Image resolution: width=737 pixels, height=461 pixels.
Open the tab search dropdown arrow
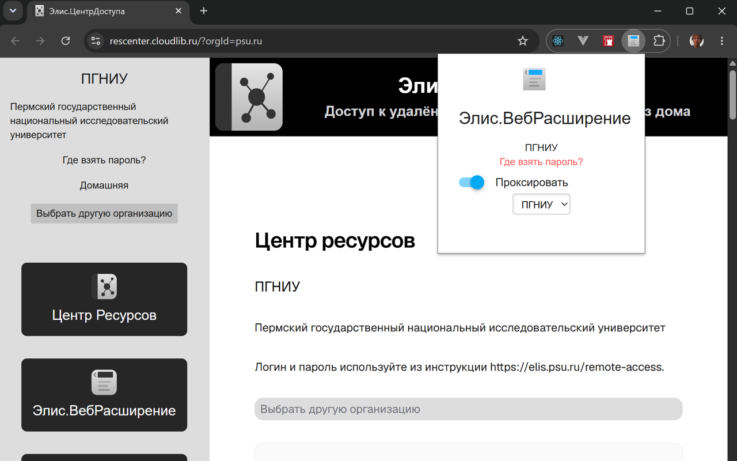[13, 11]
